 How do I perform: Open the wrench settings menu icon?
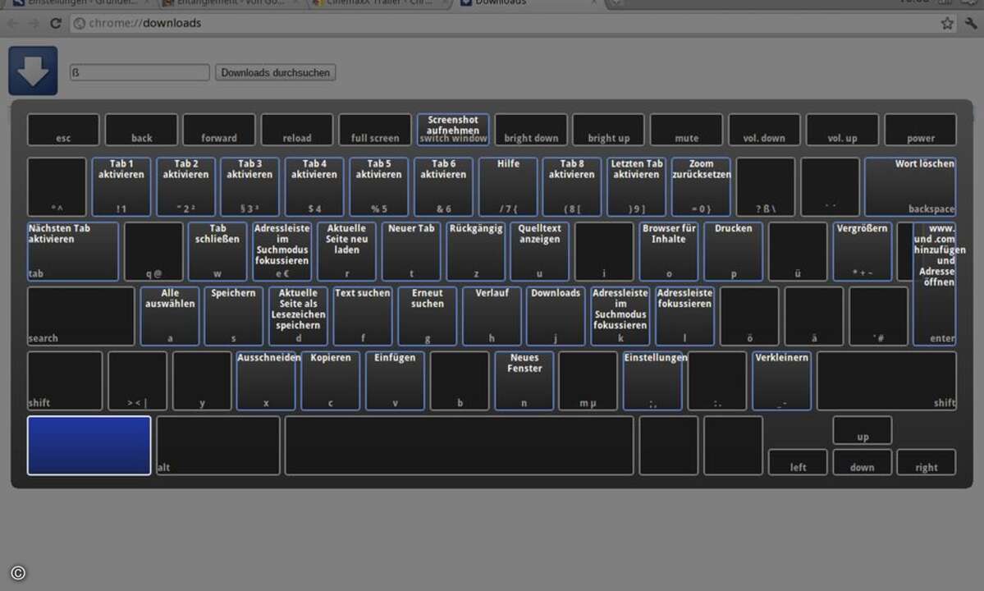[x=971, y=23]
